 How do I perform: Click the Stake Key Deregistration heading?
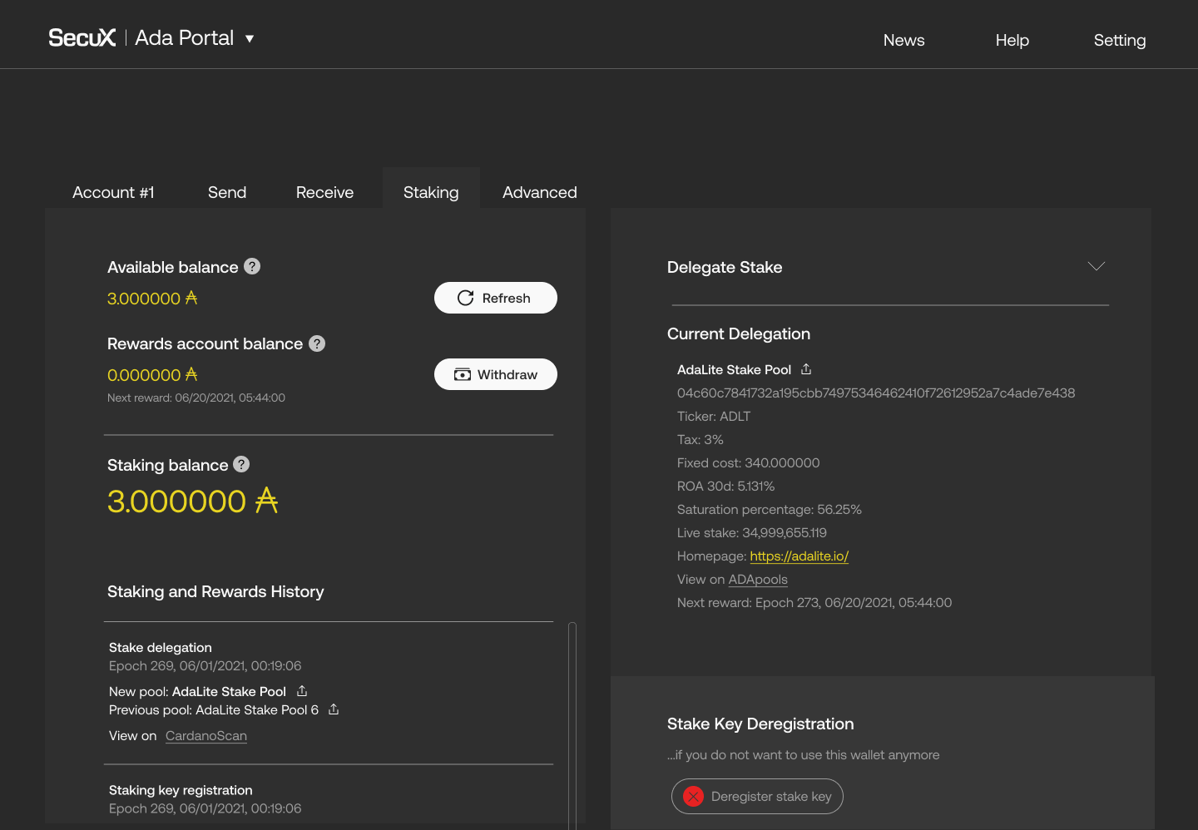[760, 724]
